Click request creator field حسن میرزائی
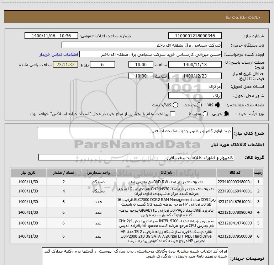The height and width of the screenshot is (265, 274). [x=151, y=54]
